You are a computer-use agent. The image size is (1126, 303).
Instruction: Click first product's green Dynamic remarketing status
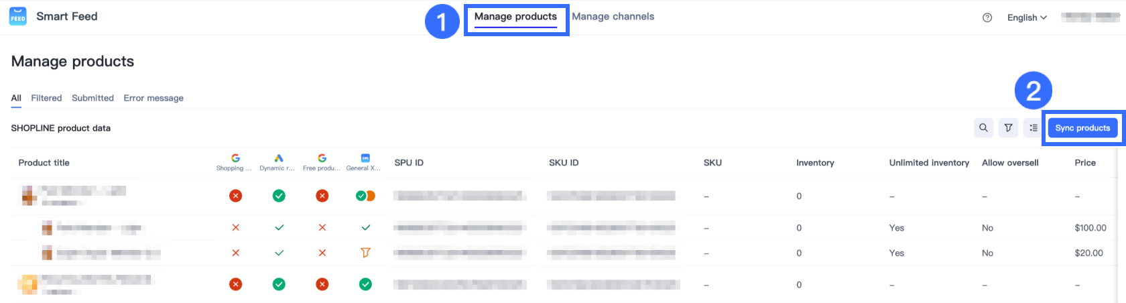click(279, 196)
